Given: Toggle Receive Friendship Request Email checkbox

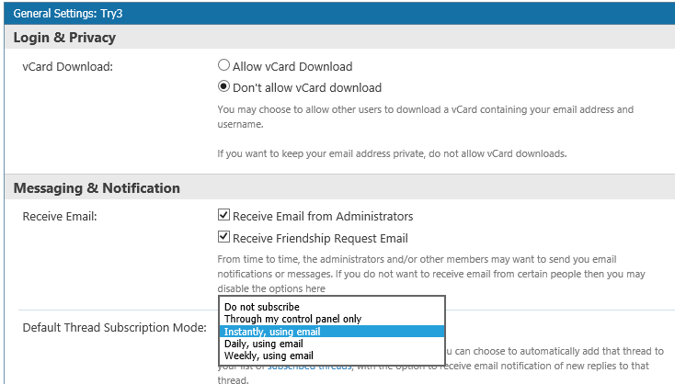Looking at the screenshot, I should click(x=223, y=236).
